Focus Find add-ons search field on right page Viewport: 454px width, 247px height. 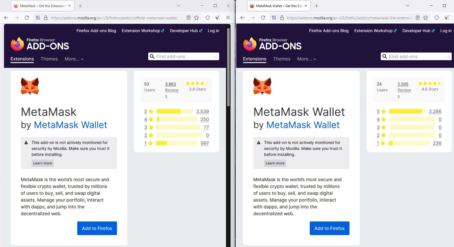click(417, 56)
